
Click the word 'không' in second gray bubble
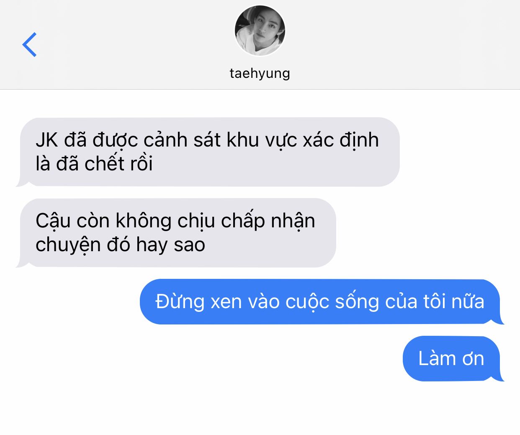click(144, 221)
